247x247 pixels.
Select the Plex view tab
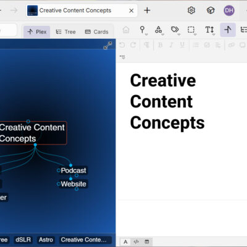tap(37, 32)
